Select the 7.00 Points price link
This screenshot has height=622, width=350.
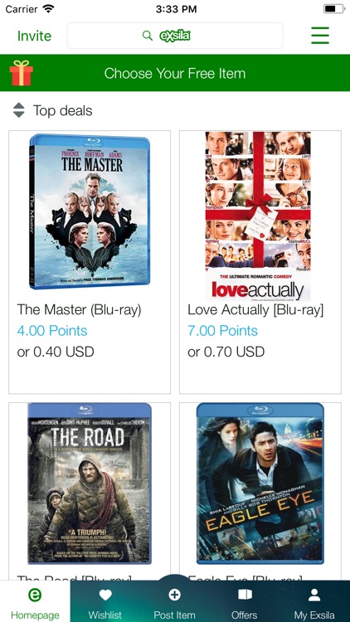tap(222, 331)
